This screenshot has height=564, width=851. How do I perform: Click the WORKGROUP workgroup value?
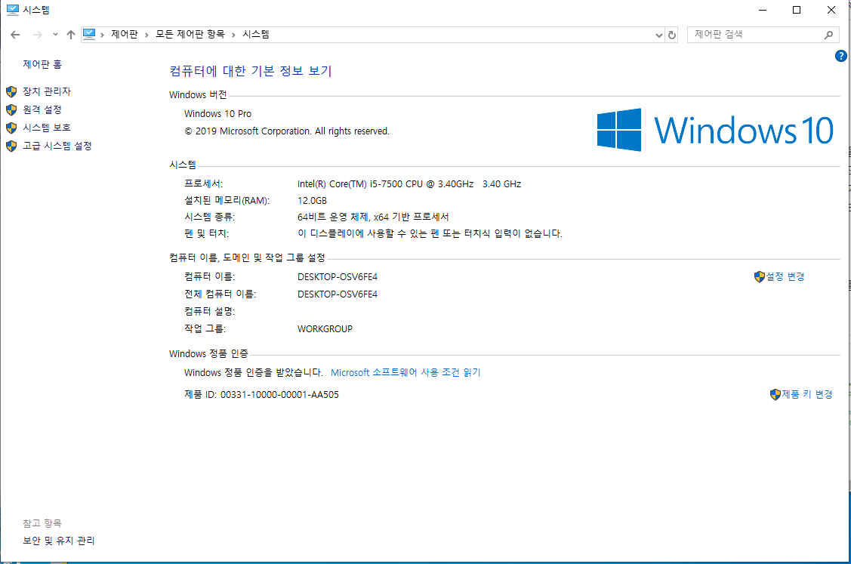pyautogui.click(x=325, y=329)
